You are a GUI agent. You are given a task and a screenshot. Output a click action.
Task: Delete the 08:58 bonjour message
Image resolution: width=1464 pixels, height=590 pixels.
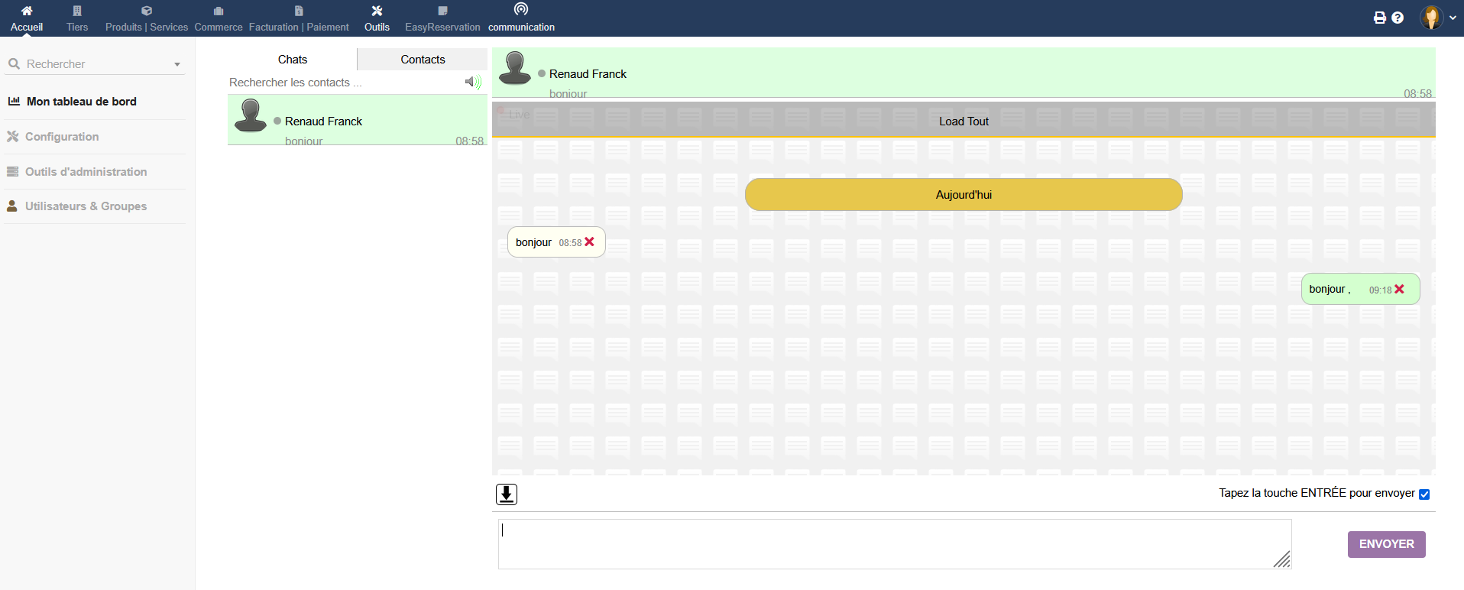[589, 242]
